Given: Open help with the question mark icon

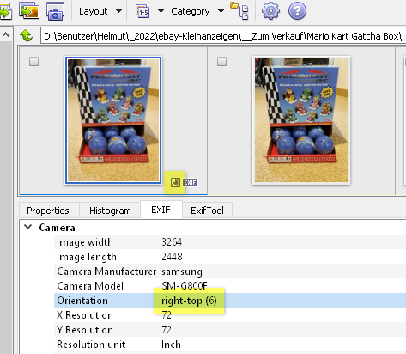Looking at the screenshot, I should 297,11.
